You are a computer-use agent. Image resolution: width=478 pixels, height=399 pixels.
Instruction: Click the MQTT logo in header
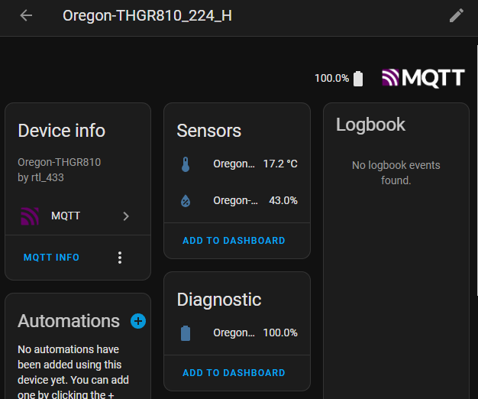(423, 78)
